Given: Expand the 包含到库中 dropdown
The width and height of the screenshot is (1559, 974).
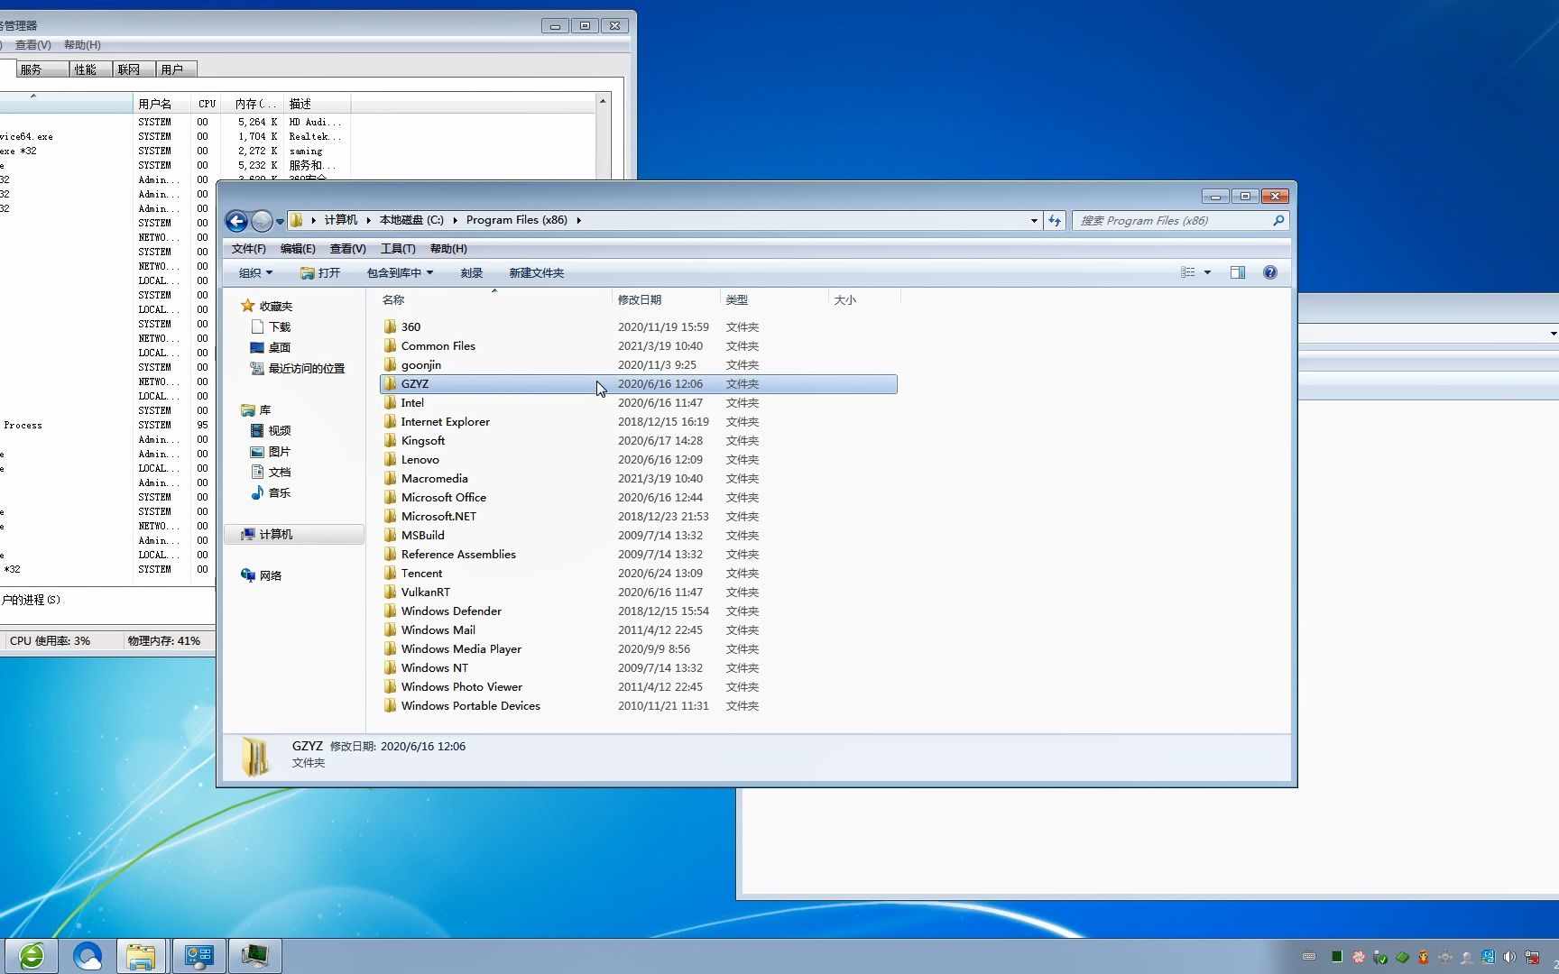Looking at the screenshot, I should tap(400, 273).
